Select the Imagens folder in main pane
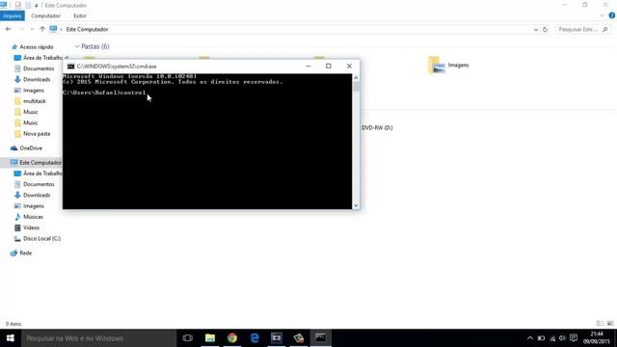Screen dimensions: 617x347 (x=448, y=65)
